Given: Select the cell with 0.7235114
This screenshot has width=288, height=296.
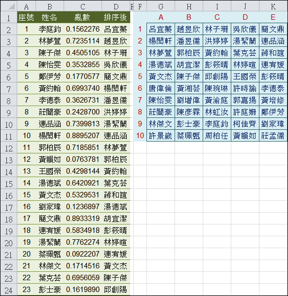Looking at the screenshot, I should click(83, 41).
